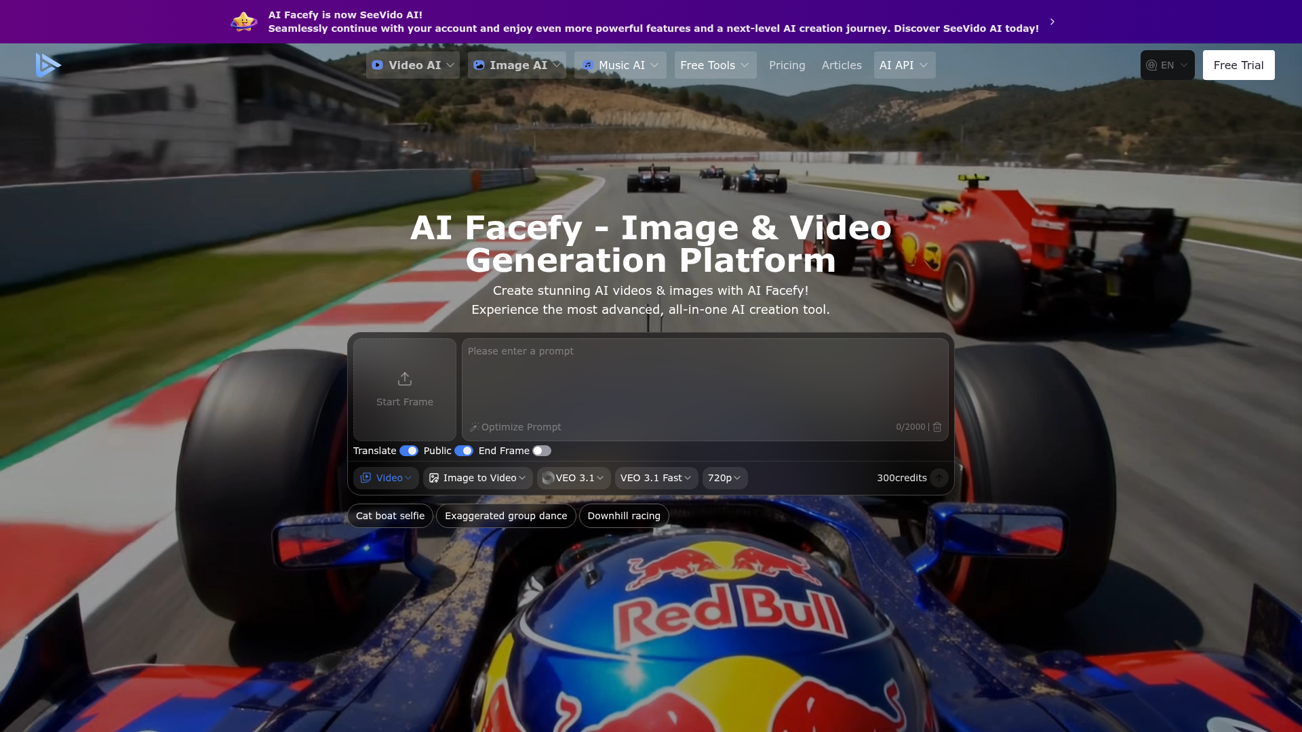Change the 720p resolution dropdown

[x=725, y=478]
